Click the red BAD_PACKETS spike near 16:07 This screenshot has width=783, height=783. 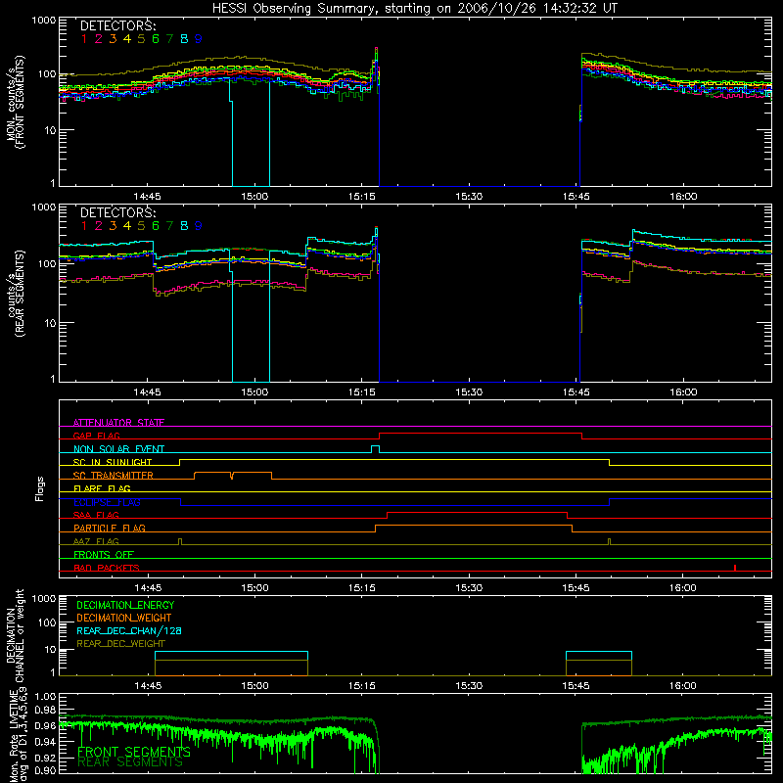[x=735, y=568]
